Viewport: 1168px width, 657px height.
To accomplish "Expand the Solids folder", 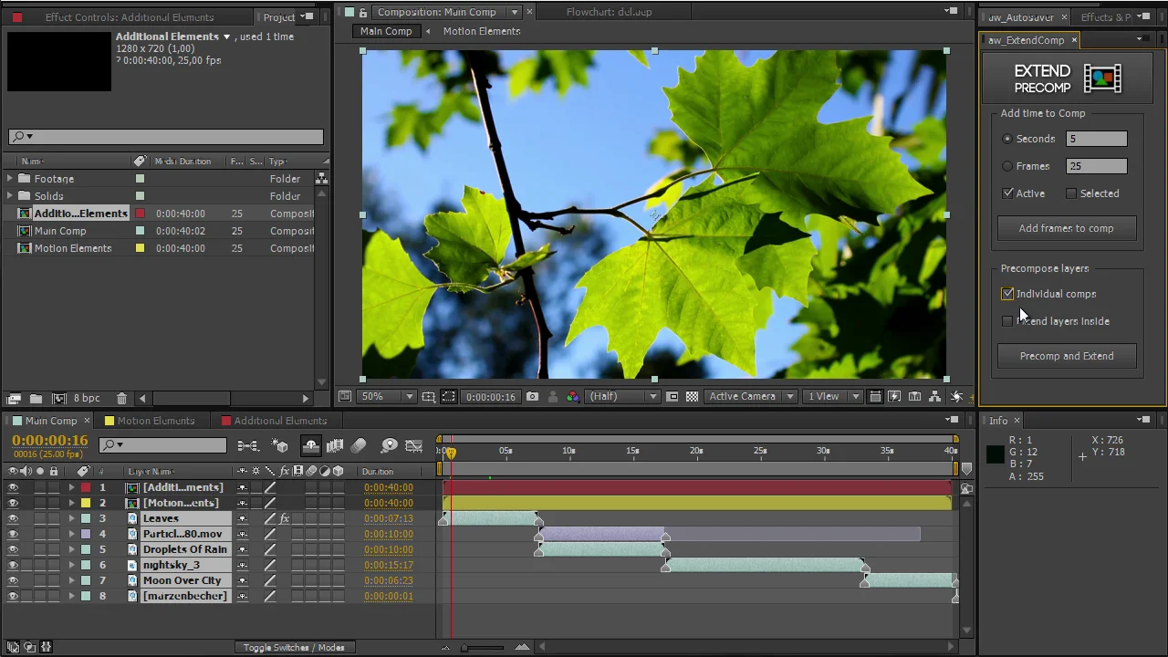I will click(x=10, y=196).
